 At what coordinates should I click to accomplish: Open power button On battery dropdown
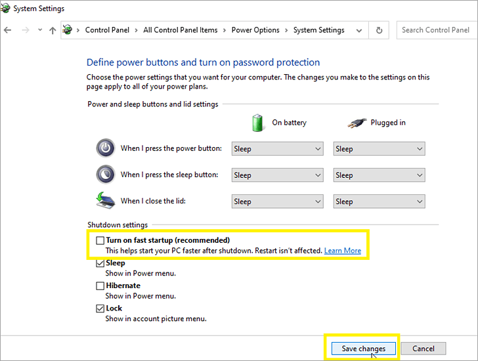click(x=277, y=149)
